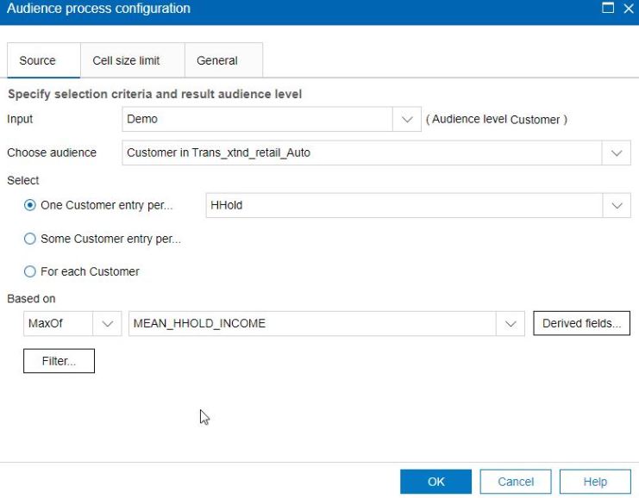This screenshot has width=639, height=498.
Task: Click the Demo text in the Input field
Action: coord(142,120)
